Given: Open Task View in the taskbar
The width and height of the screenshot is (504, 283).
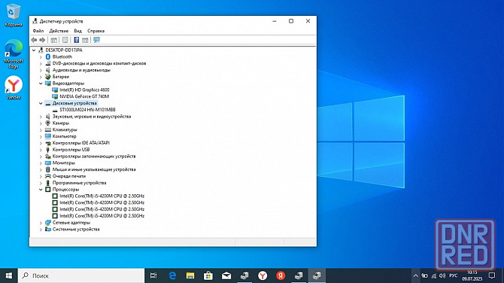Looking at the screenshot, I should 153,275.
